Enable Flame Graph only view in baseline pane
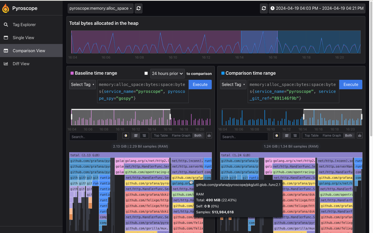The width and height of the screenshot is (373, 233). [x=181, y=136]
